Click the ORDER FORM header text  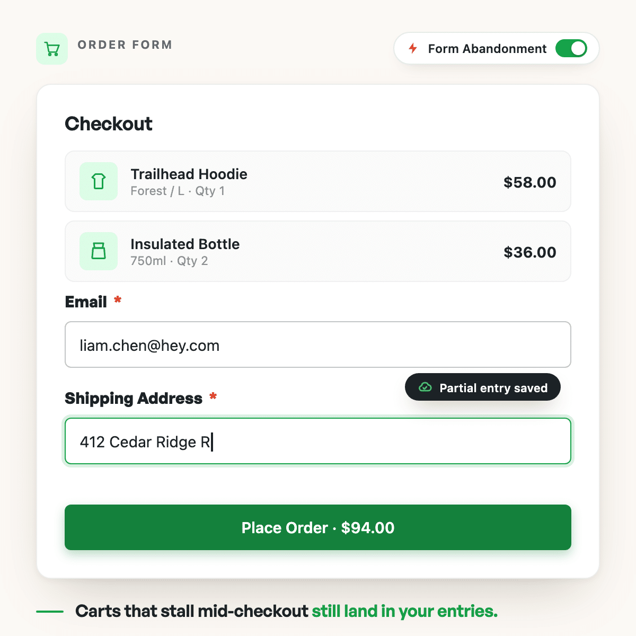tap(125, 45)
